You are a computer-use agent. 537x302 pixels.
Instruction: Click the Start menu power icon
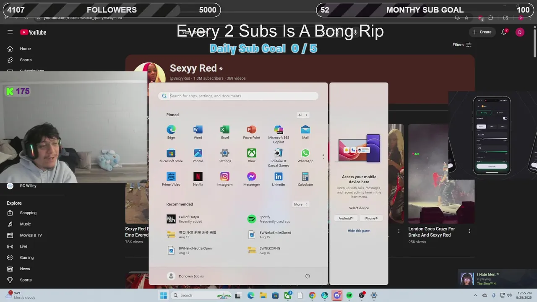(x=308, y=276)
